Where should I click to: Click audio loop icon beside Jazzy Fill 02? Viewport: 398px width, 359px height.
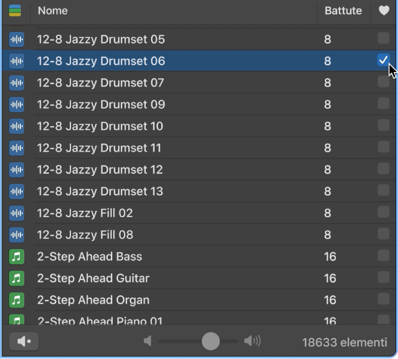tap(17, 213)
